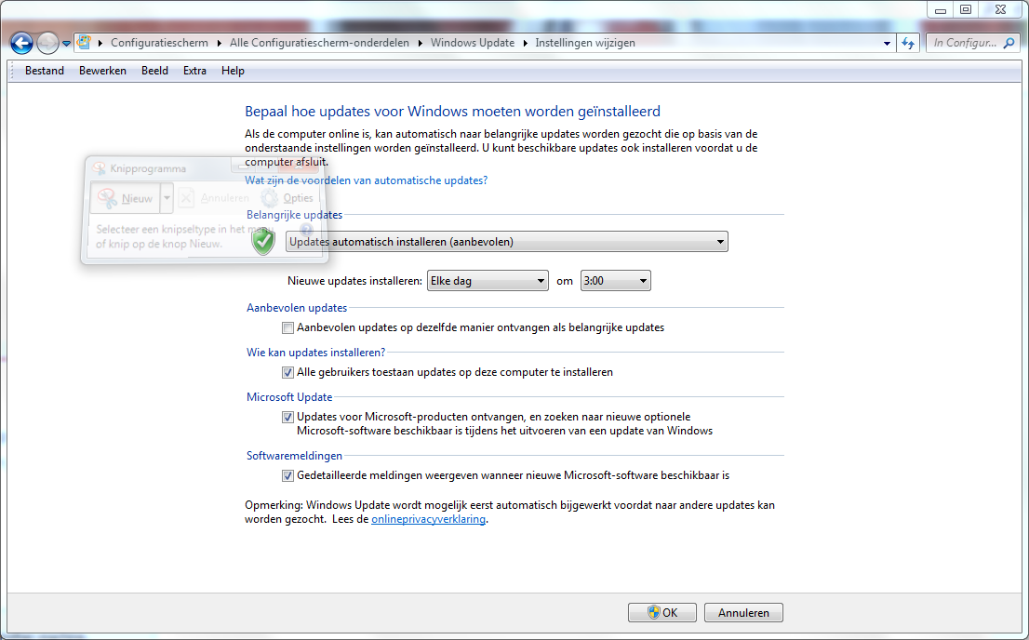Expand the Elke dag frequency dropdown
This screenshot has width=1029, height=640.
pos(488,281)
